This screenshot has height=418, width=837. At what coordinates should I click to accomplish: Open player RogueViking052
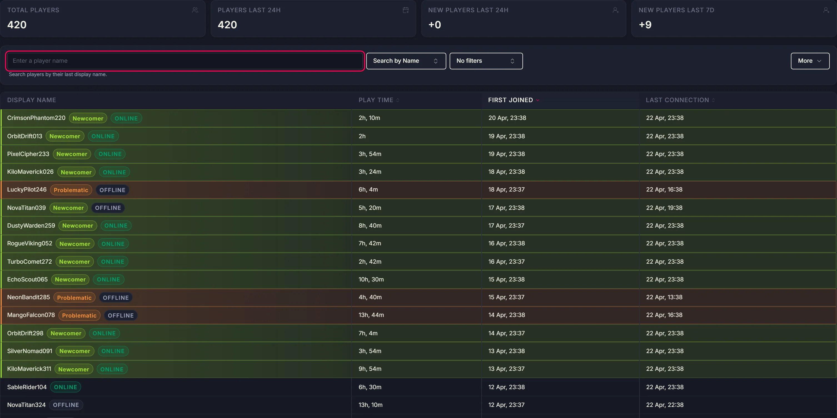pos(29,243)
